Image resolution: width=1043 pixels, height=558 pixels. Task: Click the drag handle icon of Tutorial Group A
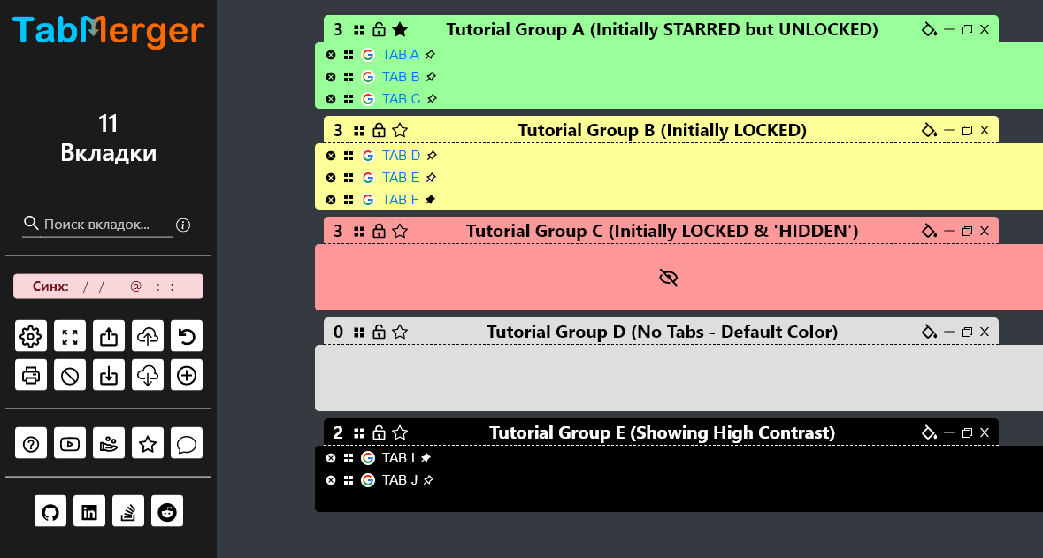pos(359,30)
